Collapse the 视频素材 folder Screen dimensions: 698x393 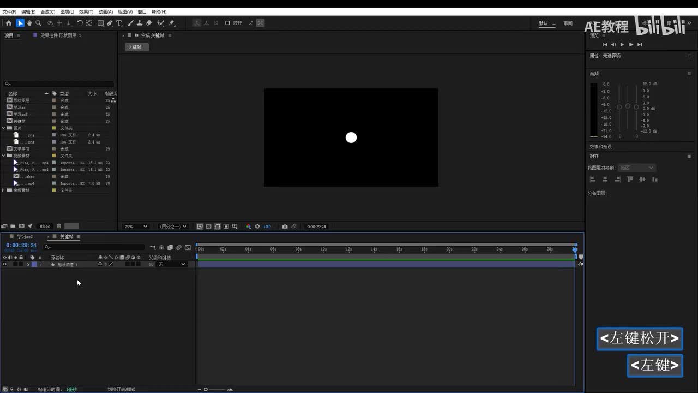pyautogui.click(x=4, y=156)
